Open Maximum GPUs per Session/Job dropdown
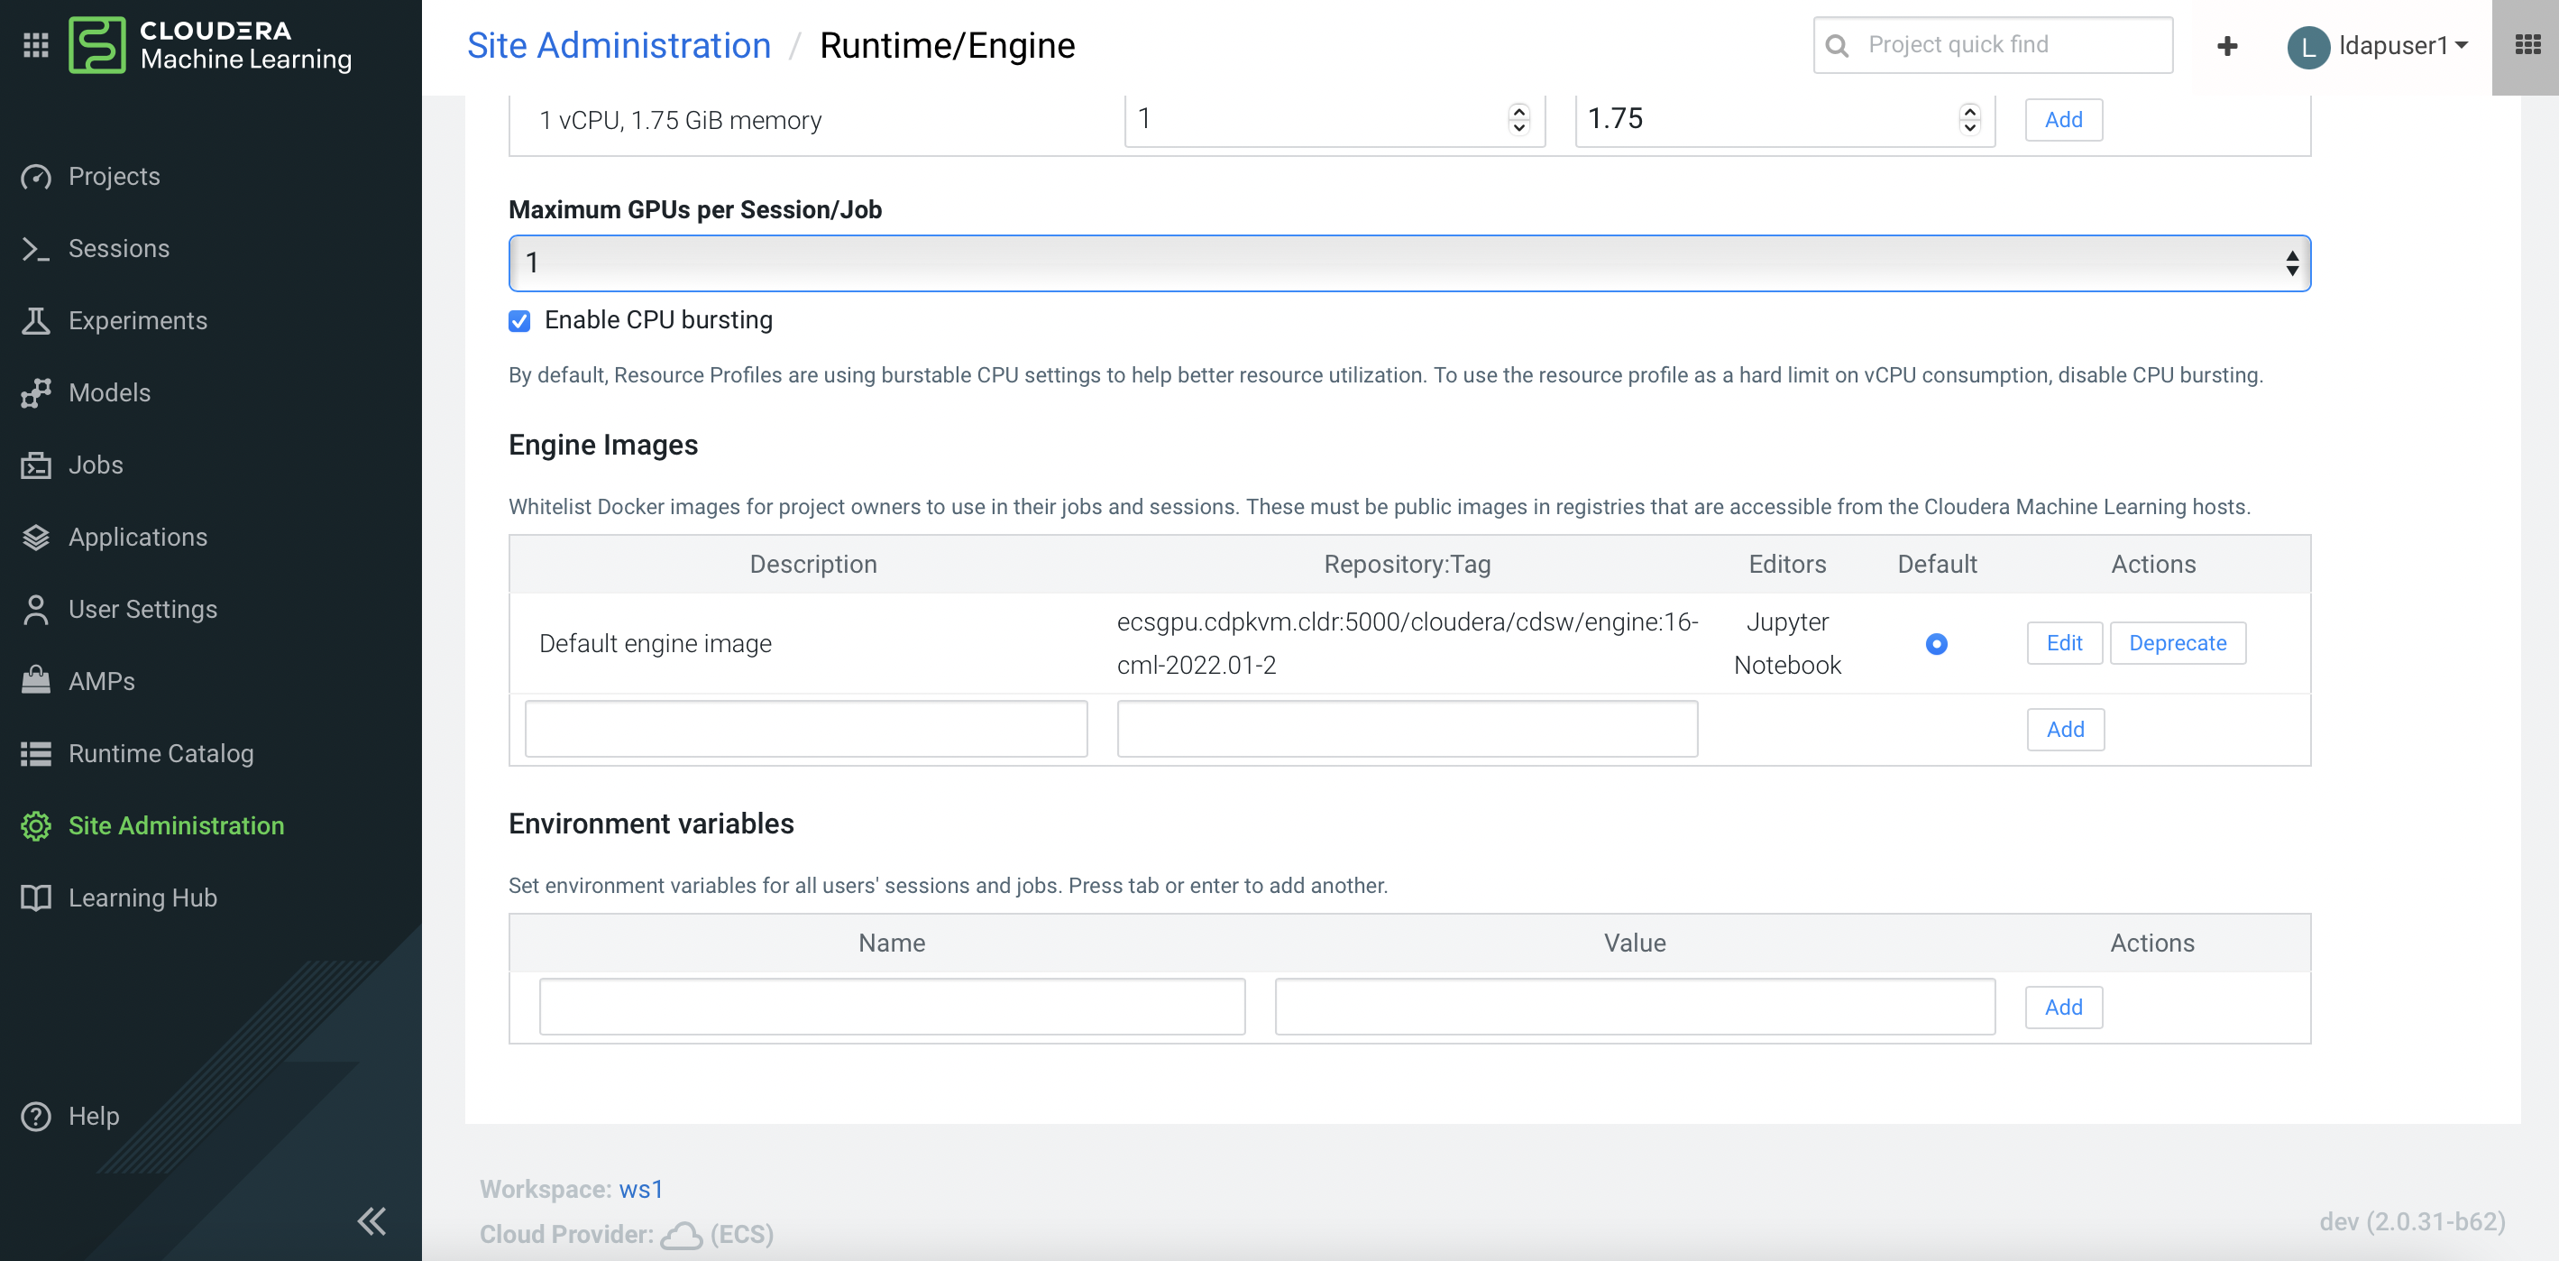The height and width of the screenshot is (1261, 2559). [1408, 263]
